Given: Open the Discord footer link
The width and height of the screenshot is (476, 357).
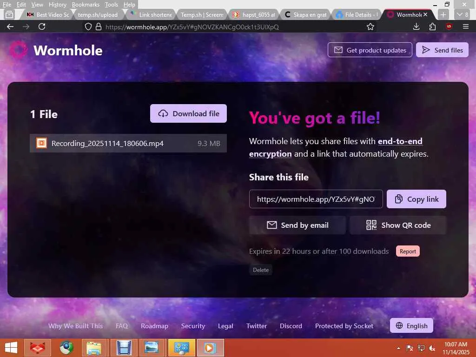Looking at the screenshot, I should click(291, 326).
